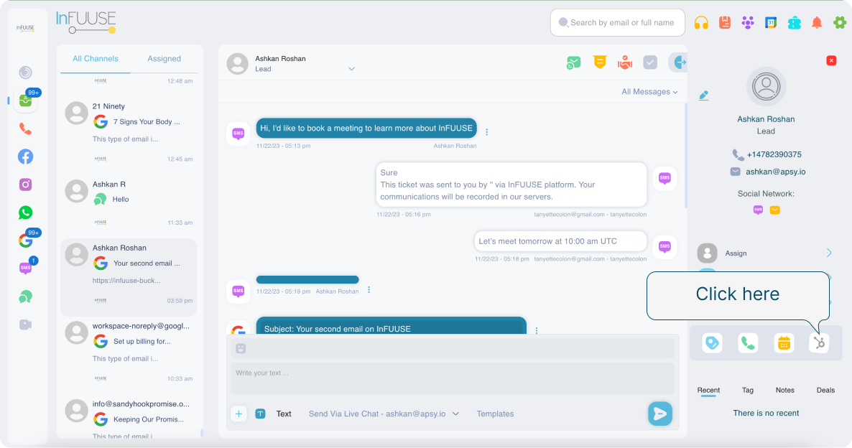This screenshot has width=852, height=448.
Task: Open the teal toolbox icon in top bar
Action: point(794,23)
